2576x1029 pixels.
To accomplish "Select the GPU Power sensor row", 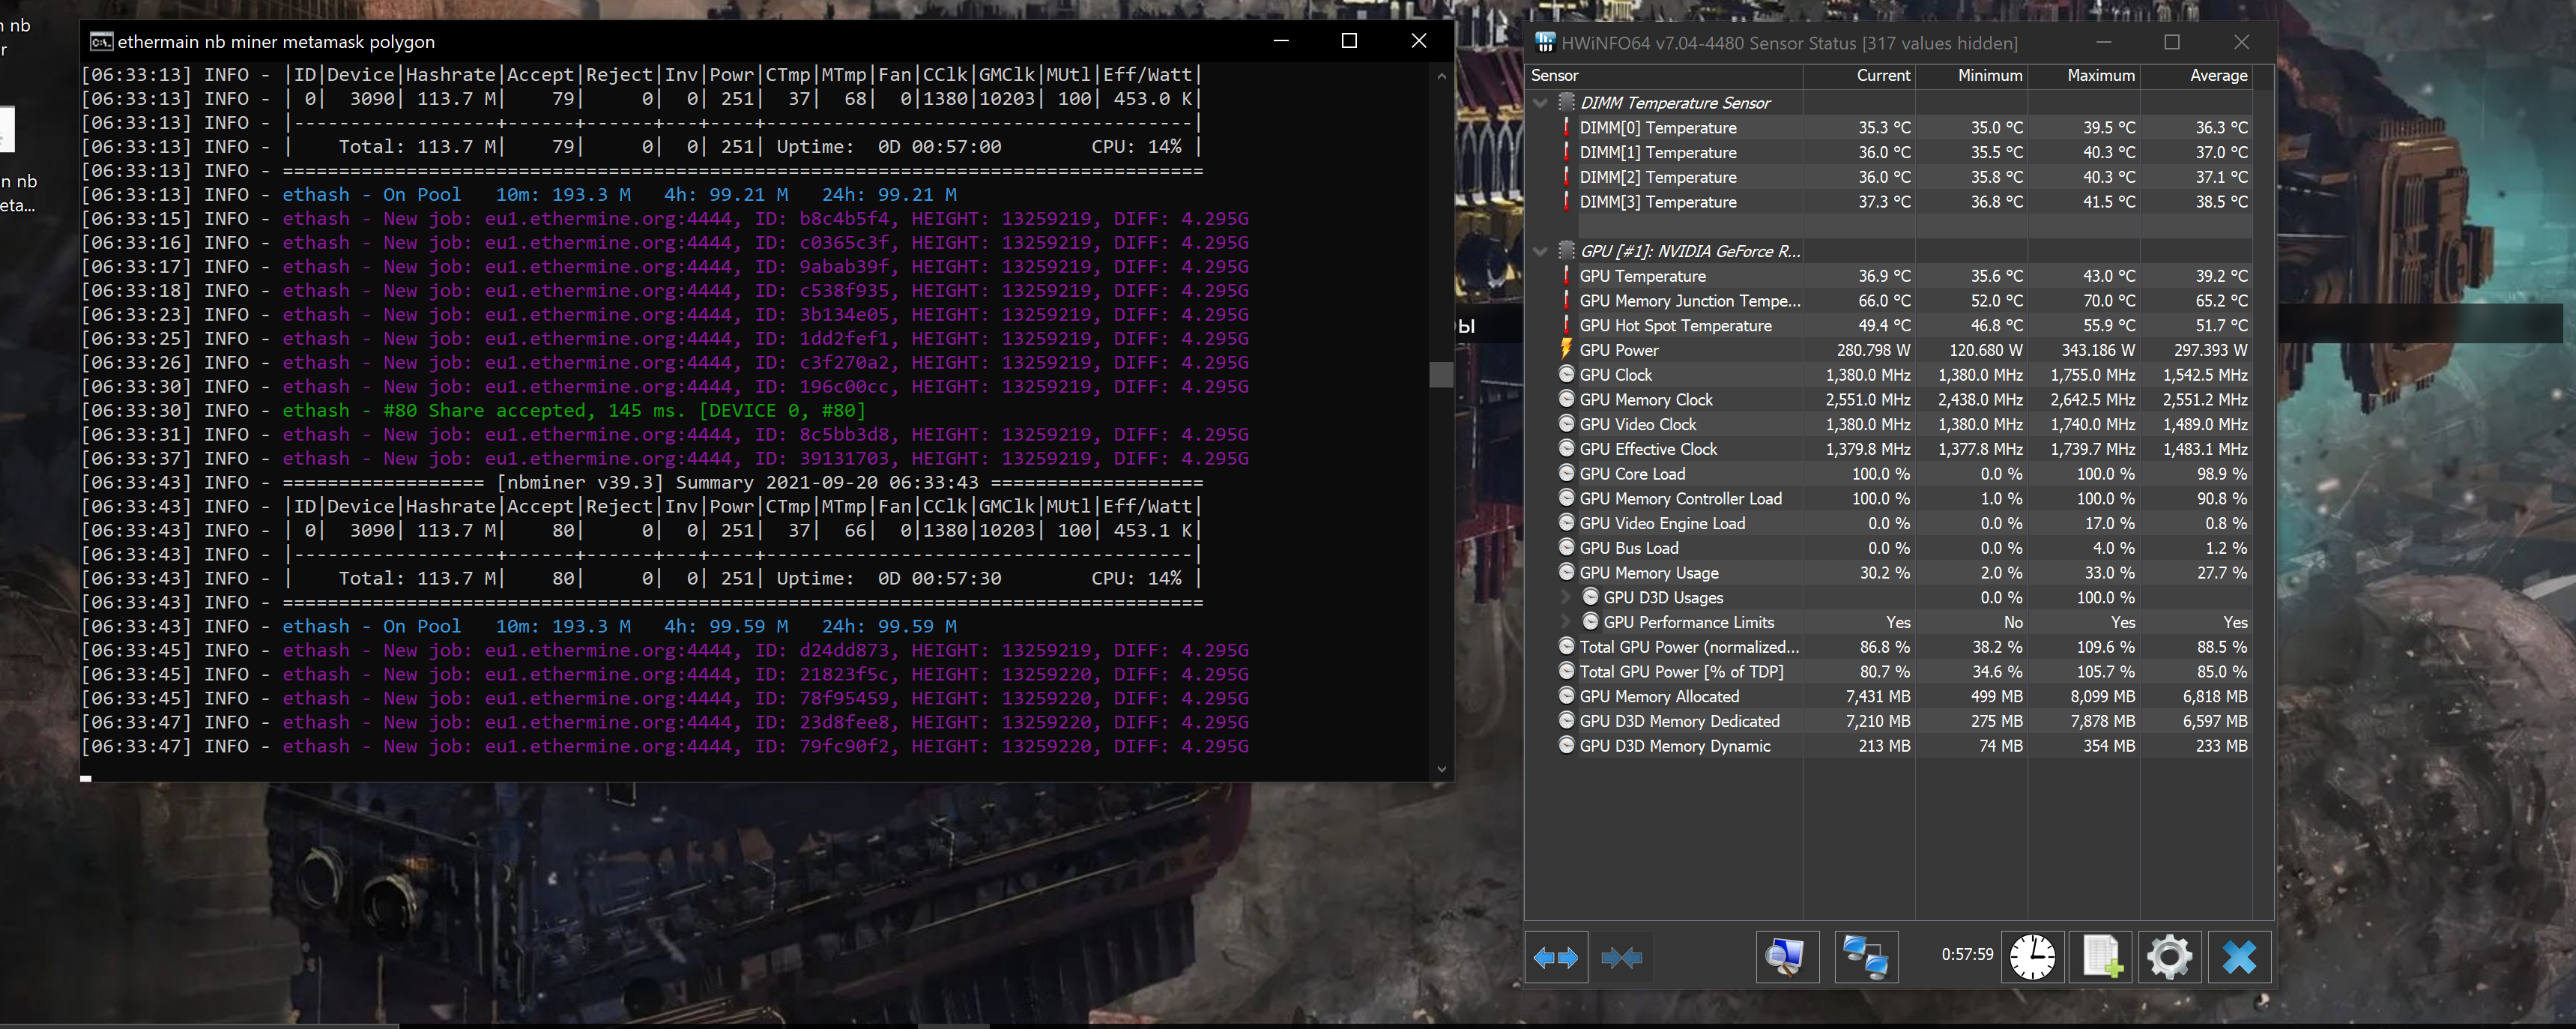I will click(x=1618, y=350).
